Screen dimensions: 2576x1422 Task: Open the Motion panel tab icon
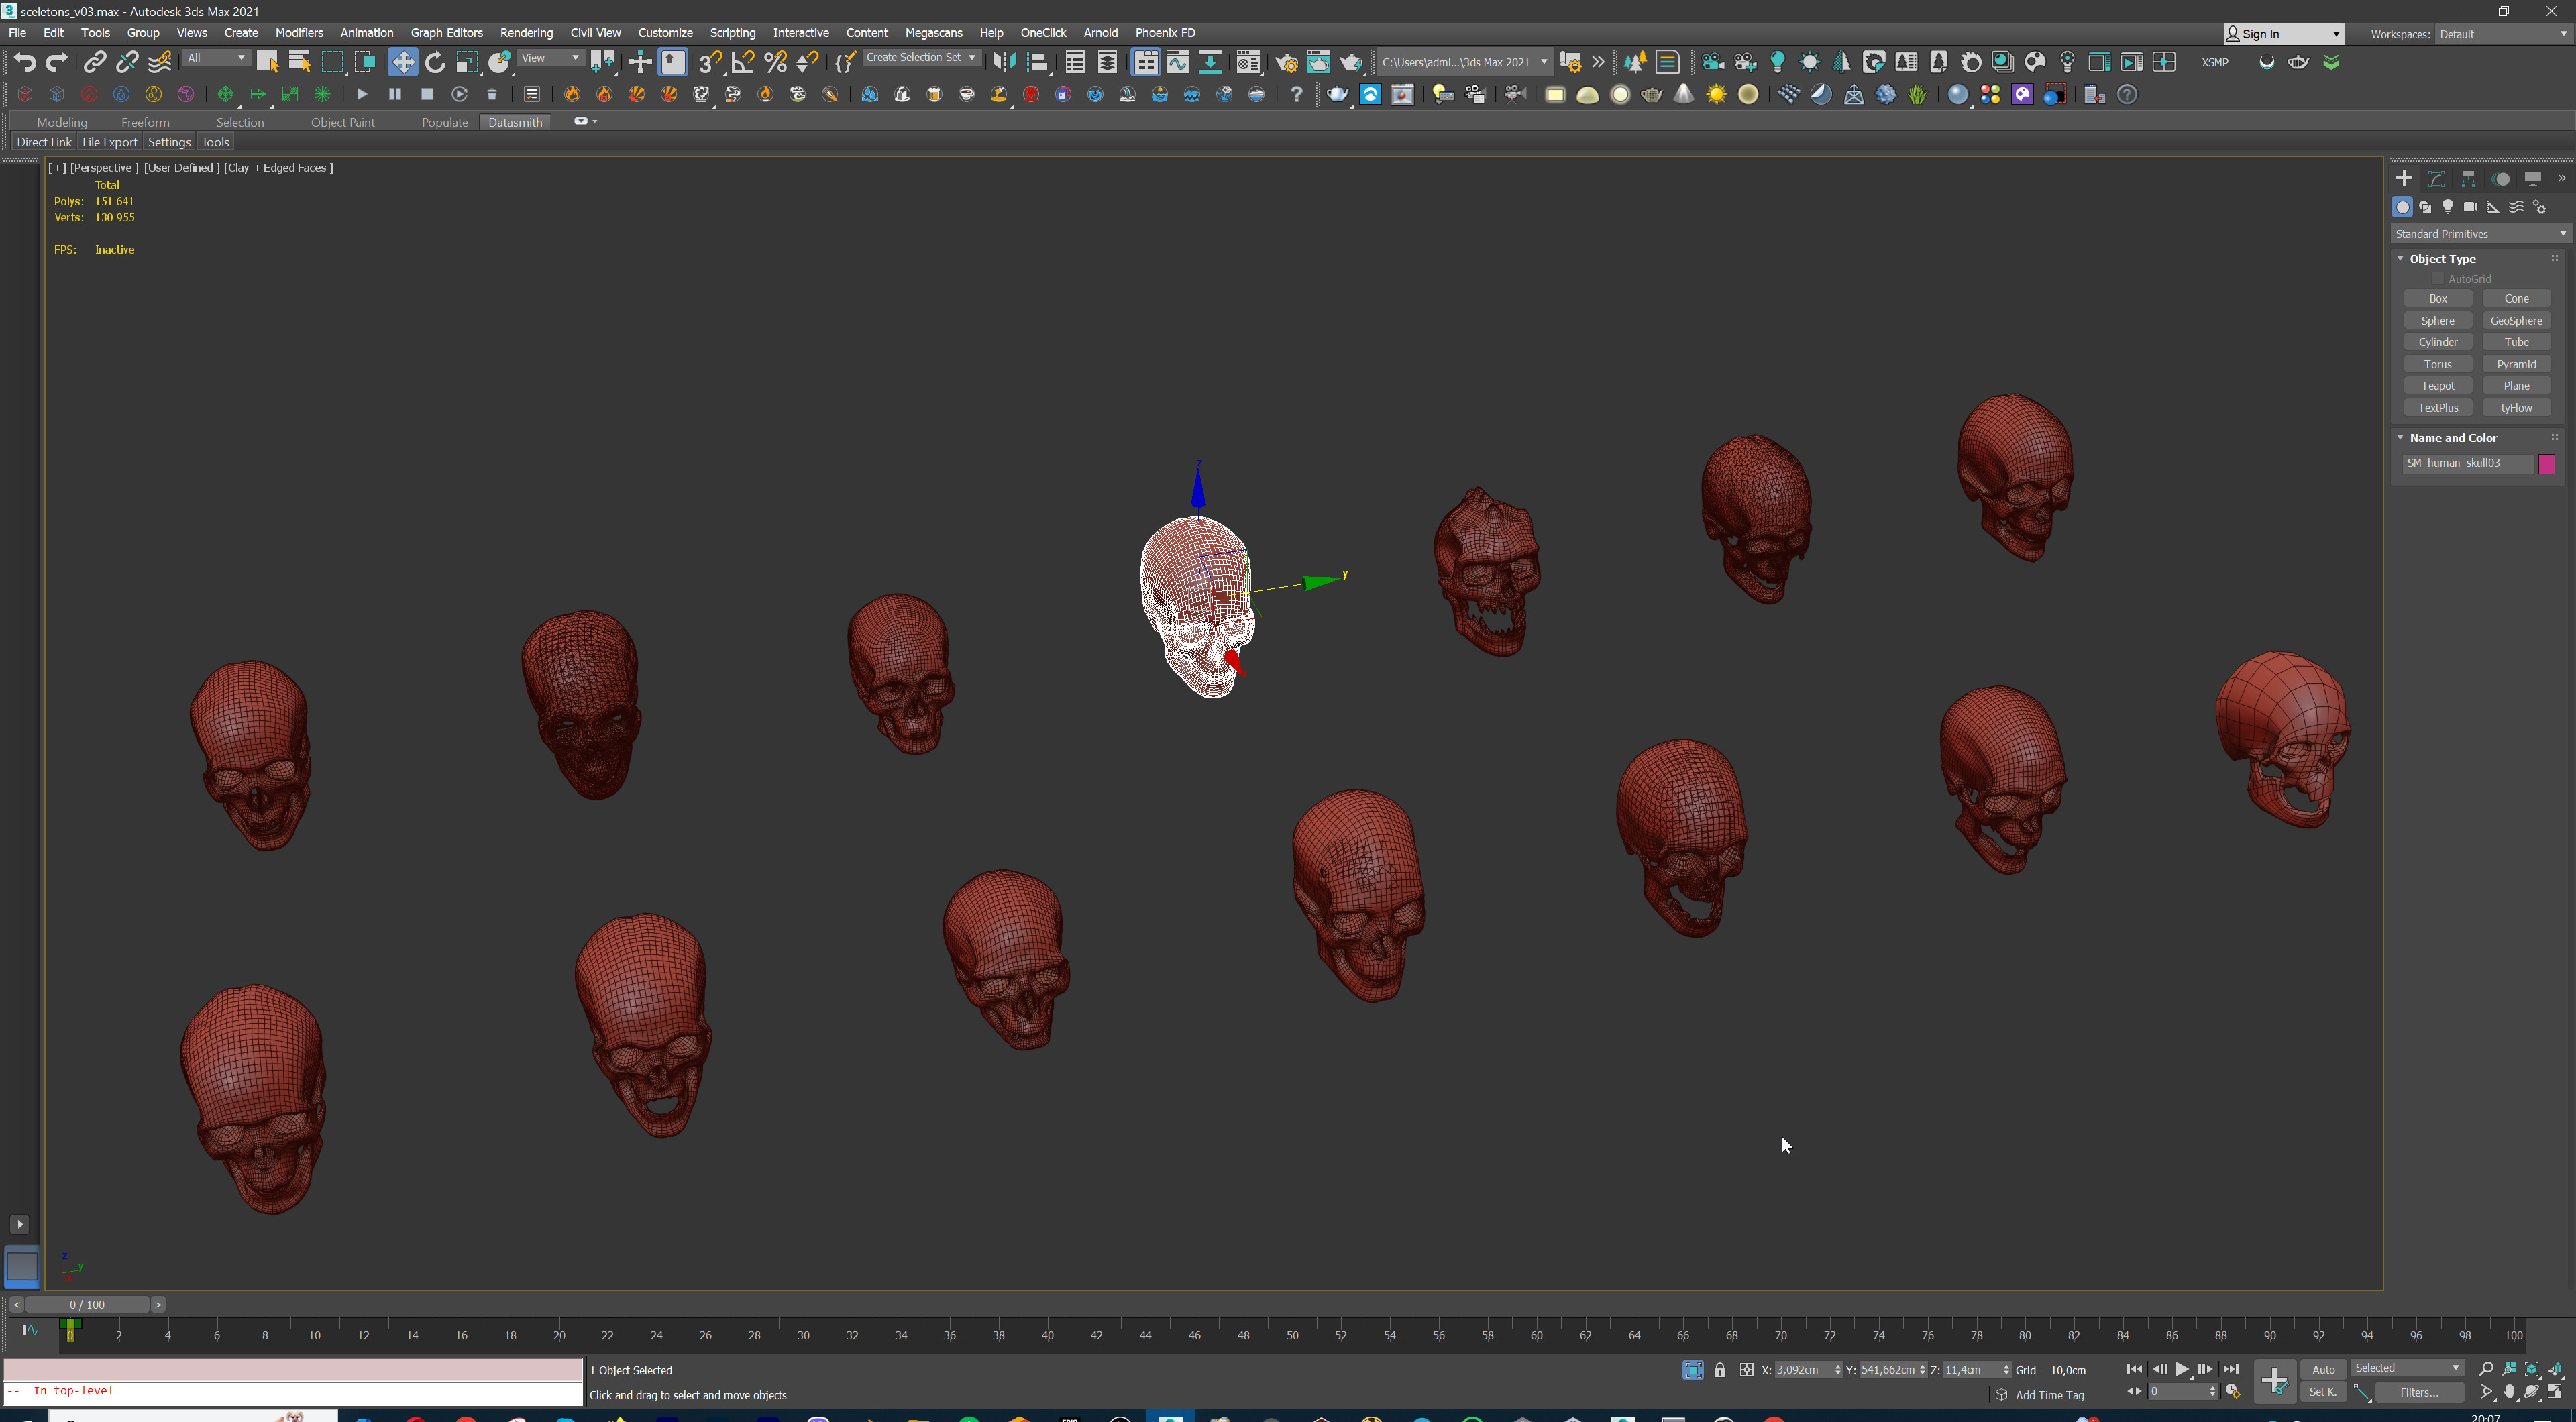[x=2501, y=179]
